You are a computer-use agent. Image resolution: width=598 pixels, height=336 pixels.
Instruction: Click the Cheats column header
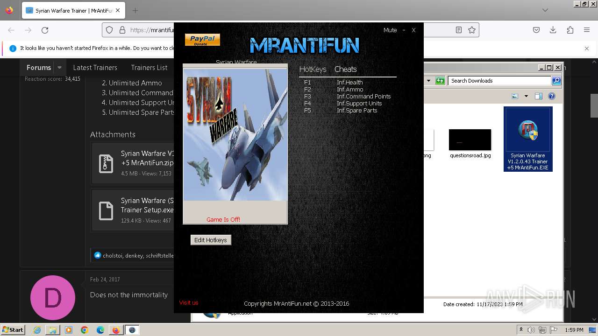(x=345, y=69)
